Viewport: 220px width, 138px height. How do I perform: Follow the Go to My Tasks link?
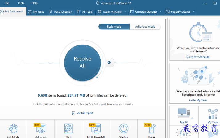click(198, 100)
